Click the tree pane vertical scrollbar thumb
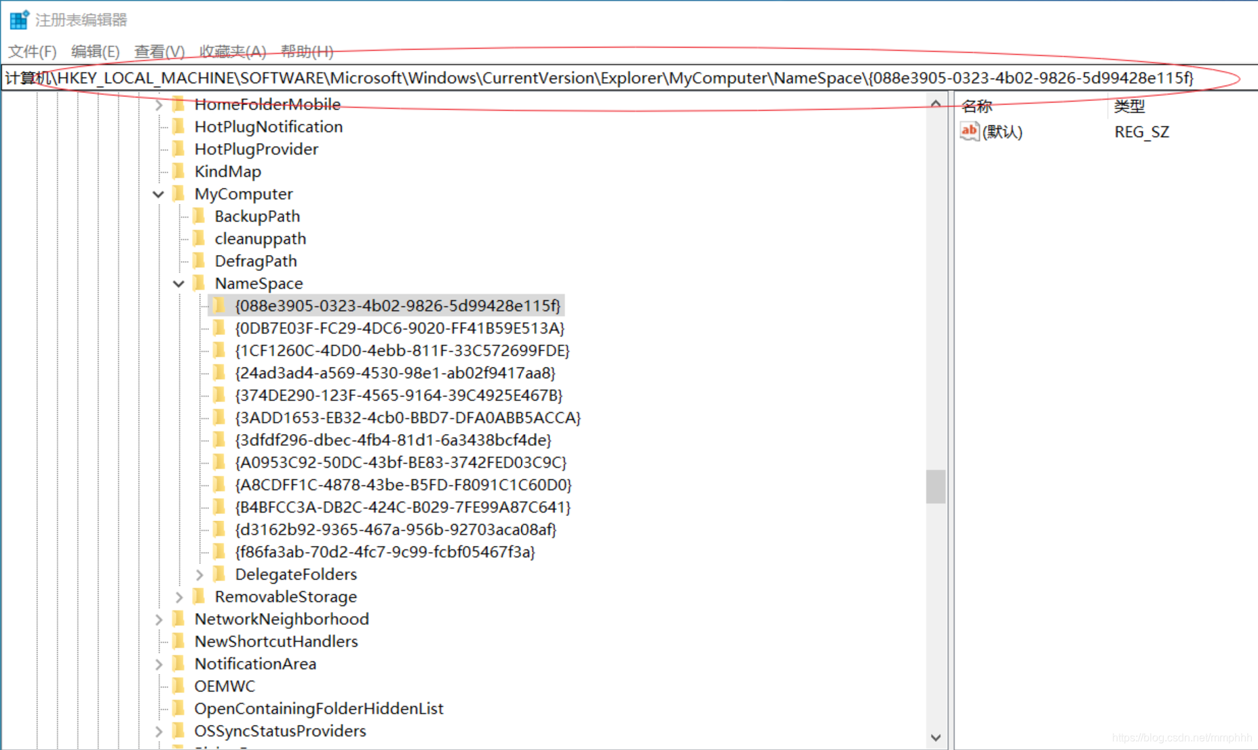1258x750 pixels. (936, 486)
